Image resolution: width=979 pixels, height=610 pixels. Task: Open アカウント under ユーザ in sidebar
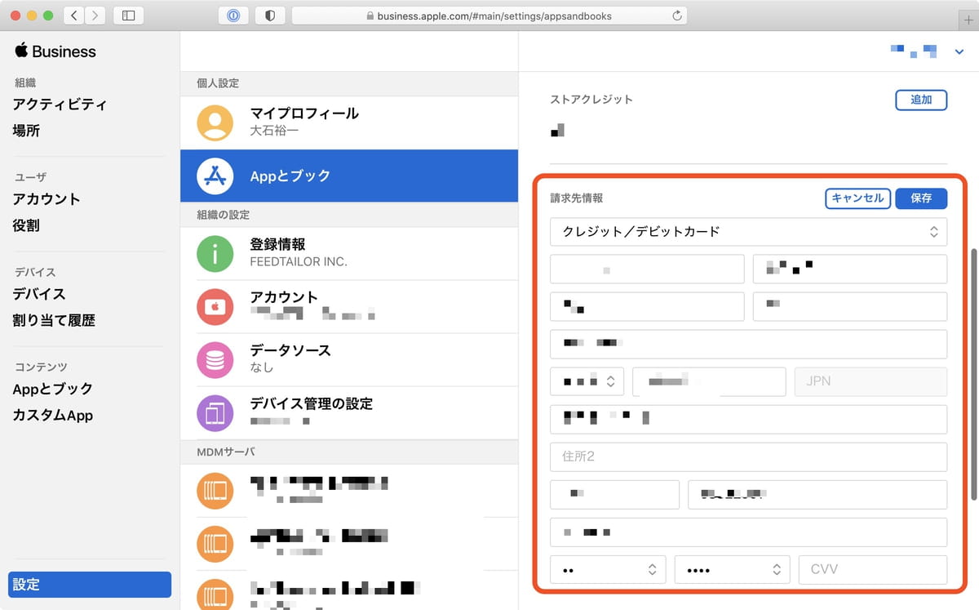point(47,199)
